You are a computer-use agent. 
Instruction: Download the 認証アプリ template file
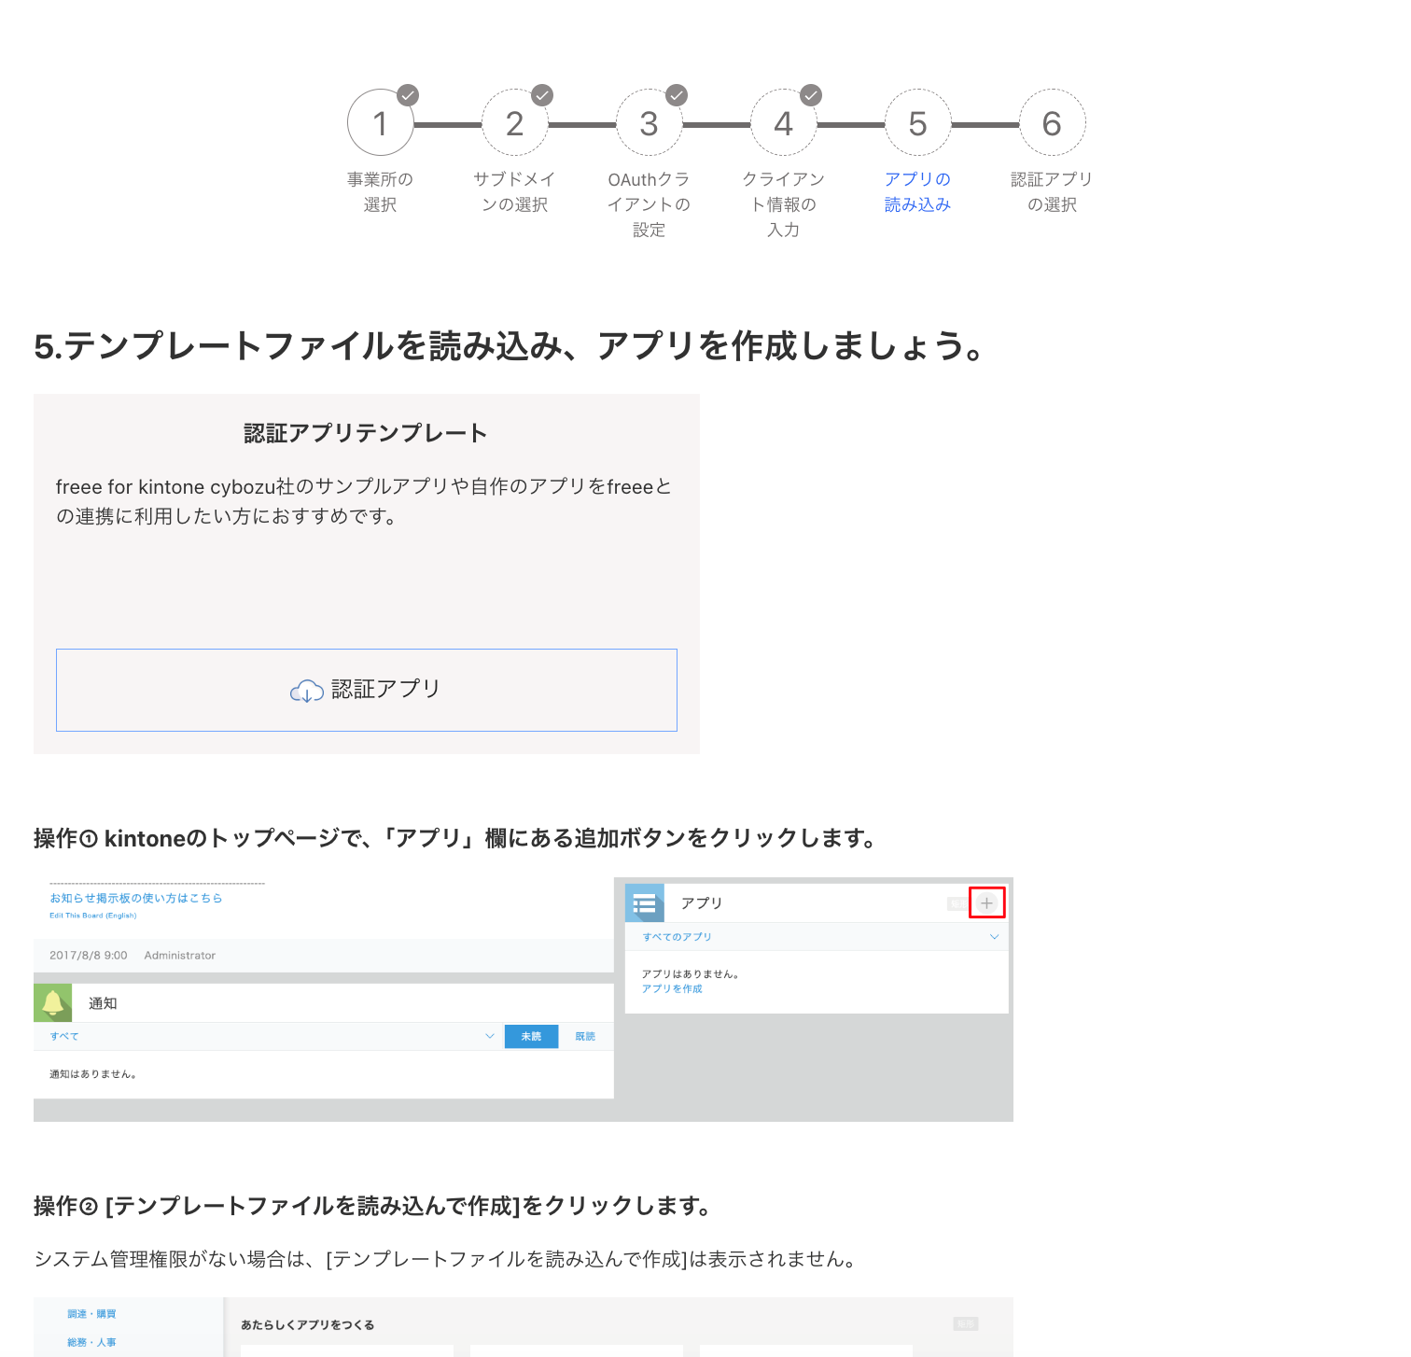(x=367, y=690)
